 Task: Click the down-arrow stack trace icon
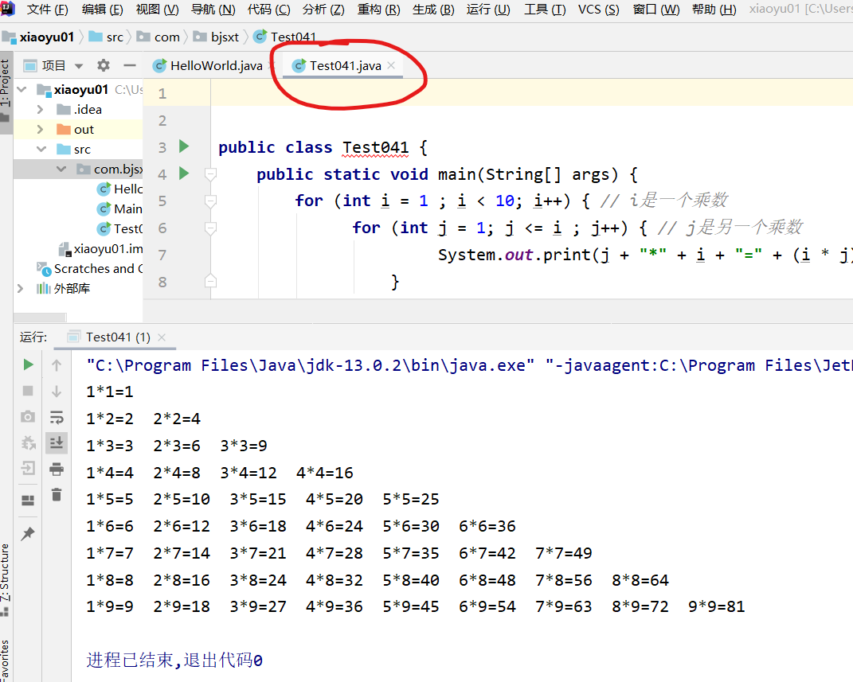click(x=57, y=392)
